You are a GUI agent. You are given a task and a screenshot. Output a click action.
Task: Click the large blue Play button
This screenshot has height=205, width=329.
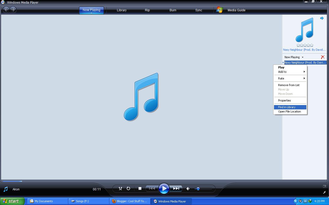164,189
